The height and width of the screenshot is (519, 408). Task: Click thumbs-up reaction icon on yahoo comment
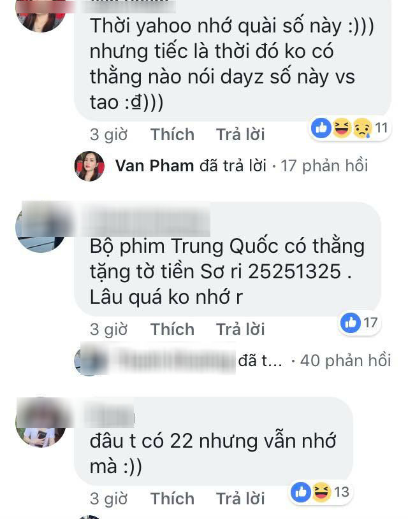321,128
